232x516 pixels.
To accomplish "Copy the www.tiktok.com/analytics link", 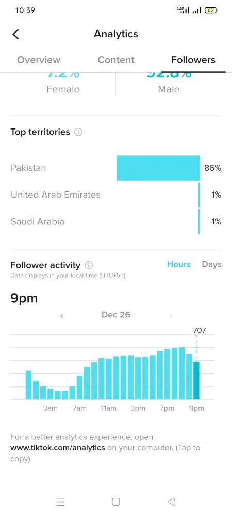I will click(58, 448).
